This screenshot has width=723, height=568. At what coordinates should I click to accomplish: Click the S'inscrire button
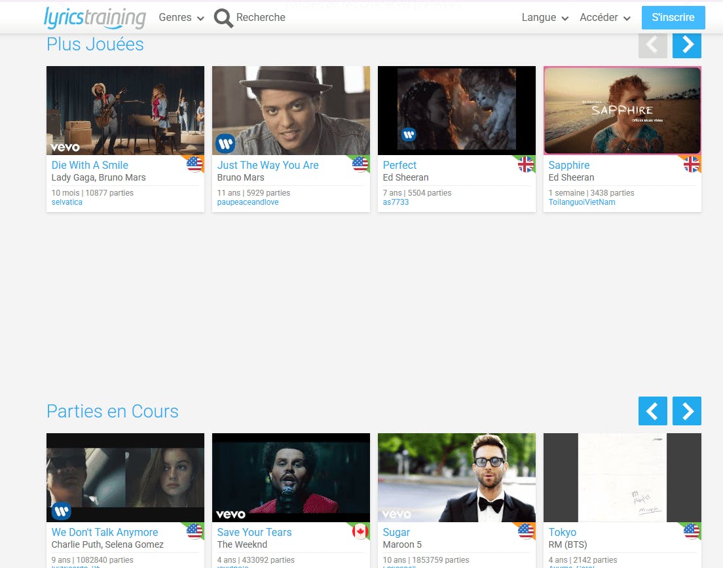[x=673, y=18]
